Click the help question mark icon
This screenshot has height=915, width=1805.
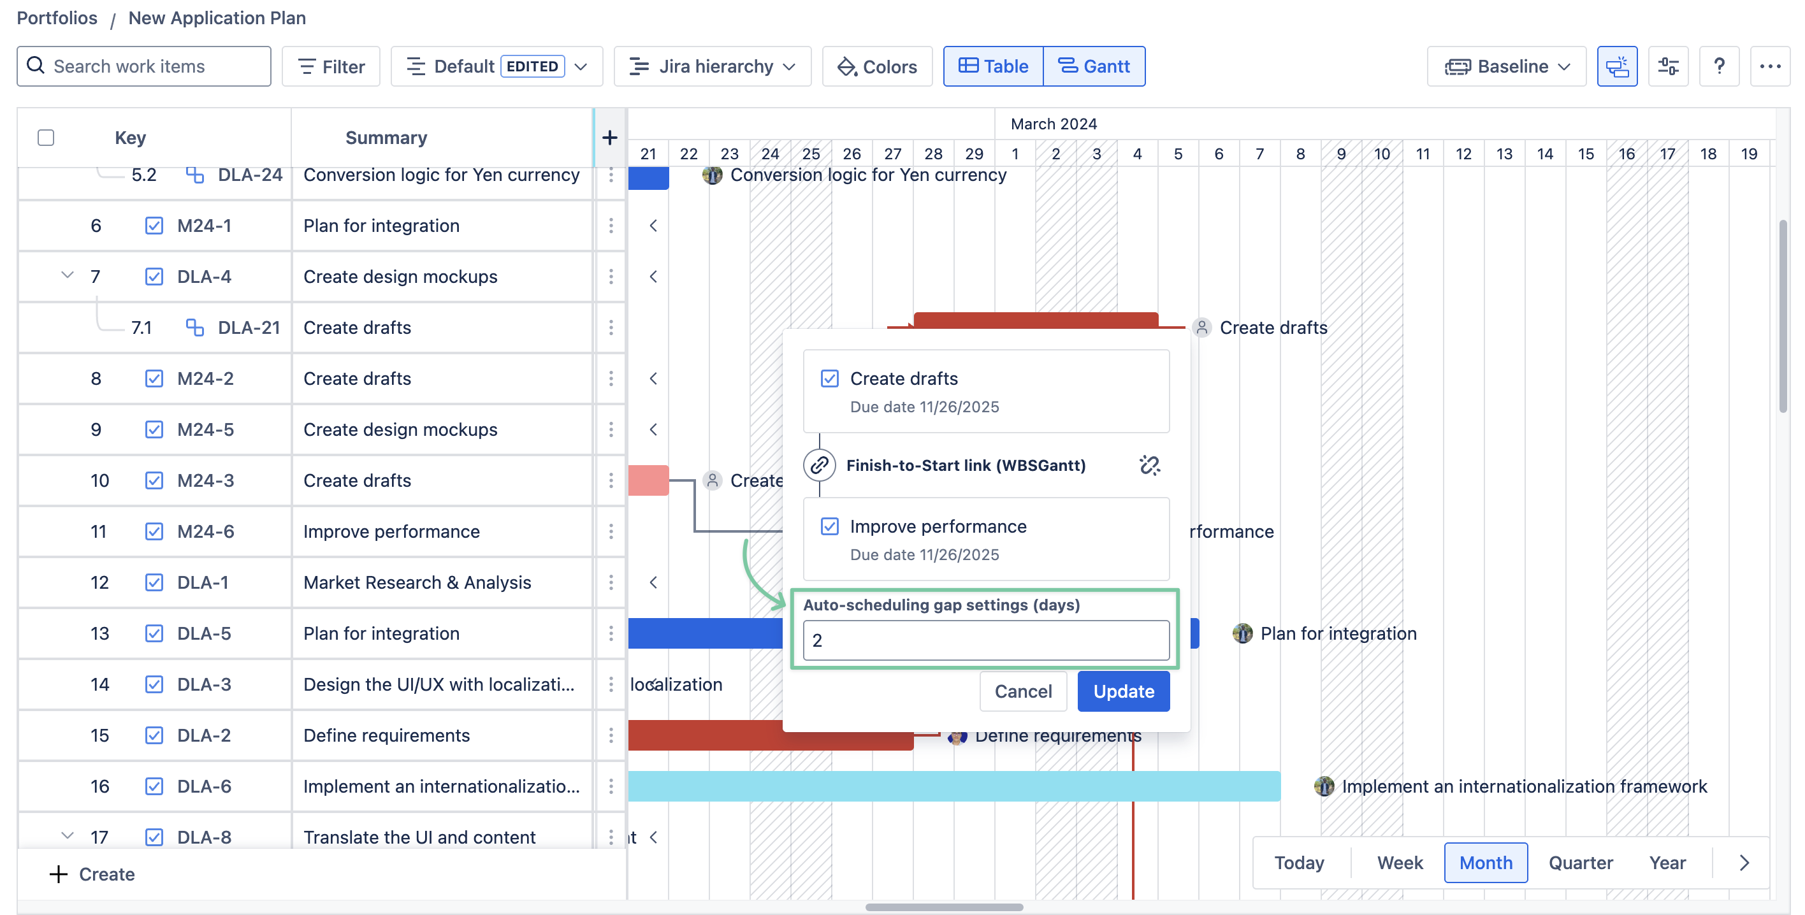[1719, 66]
